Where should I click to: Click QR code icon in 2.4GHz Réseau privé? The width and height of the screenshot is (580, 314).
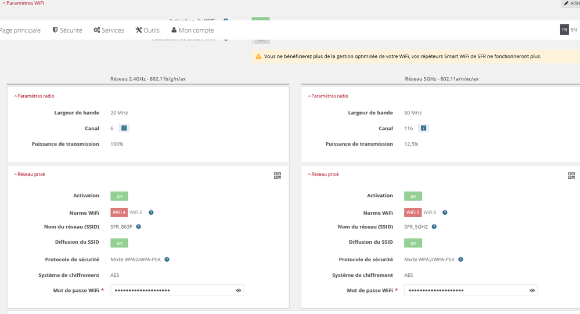[278, 175]
